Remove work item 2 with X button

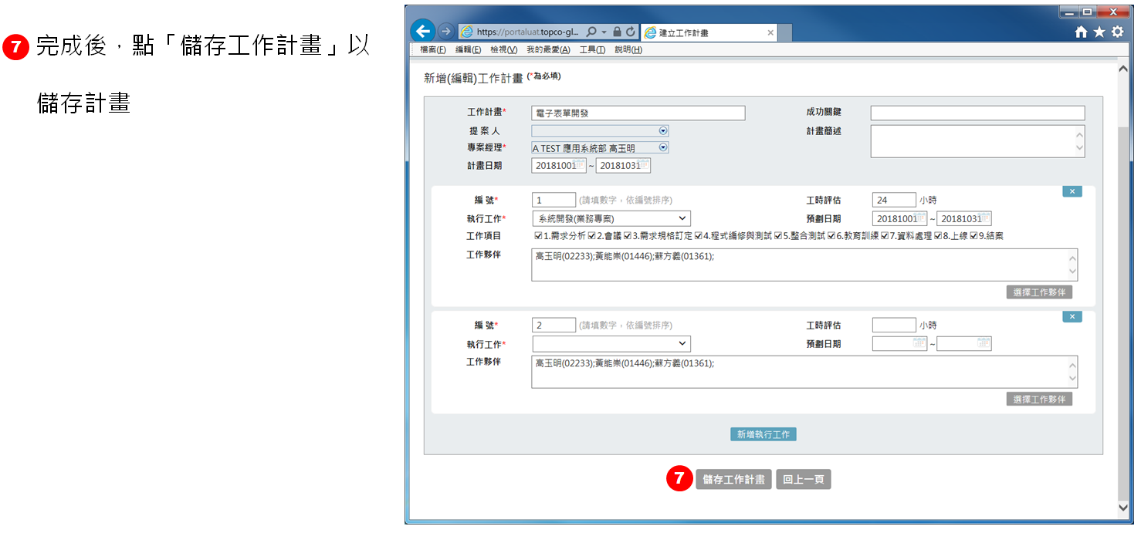coord(1072,317)
